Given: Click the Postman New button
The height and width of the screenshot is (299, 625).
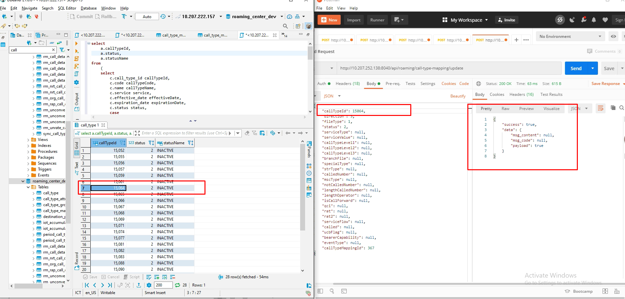Looking at the screenshot, I should pos(329,20).
